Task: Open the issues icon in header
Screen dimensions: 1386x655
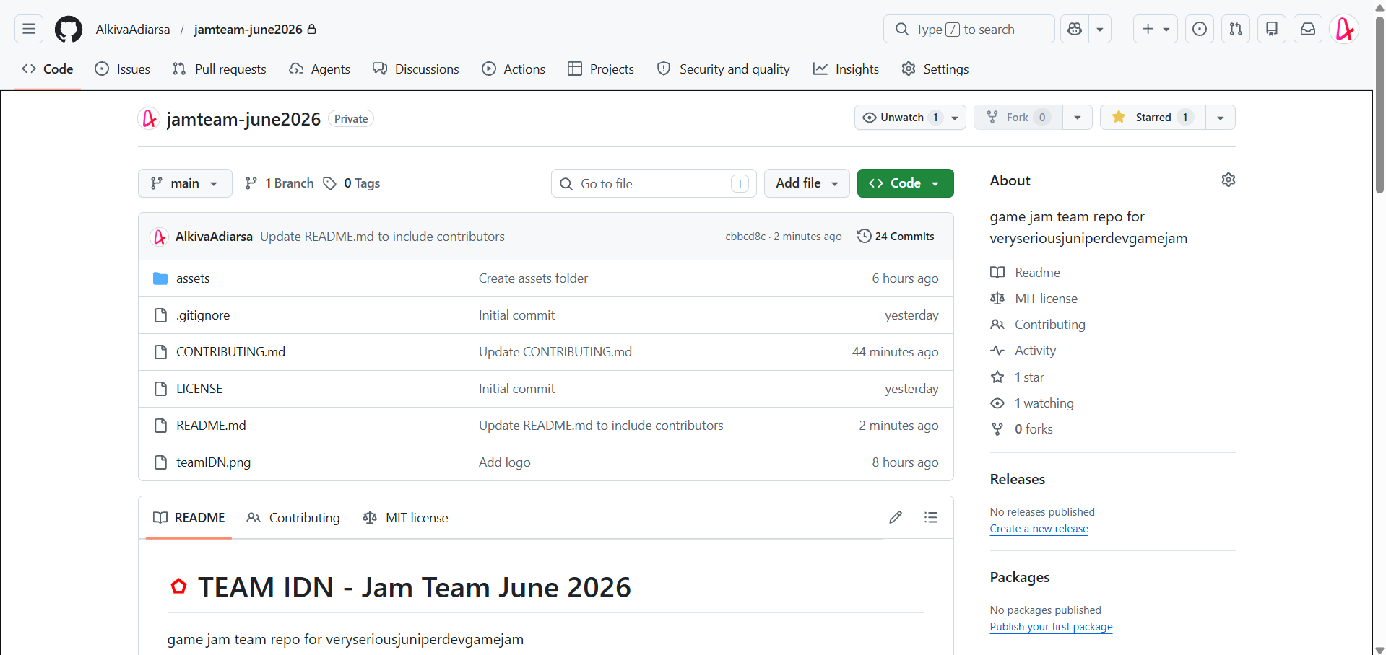Action: (x=1200, y=29)
